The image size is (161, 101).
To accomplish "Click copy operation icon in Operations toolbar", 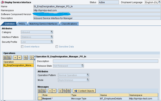I will (26, 58).
